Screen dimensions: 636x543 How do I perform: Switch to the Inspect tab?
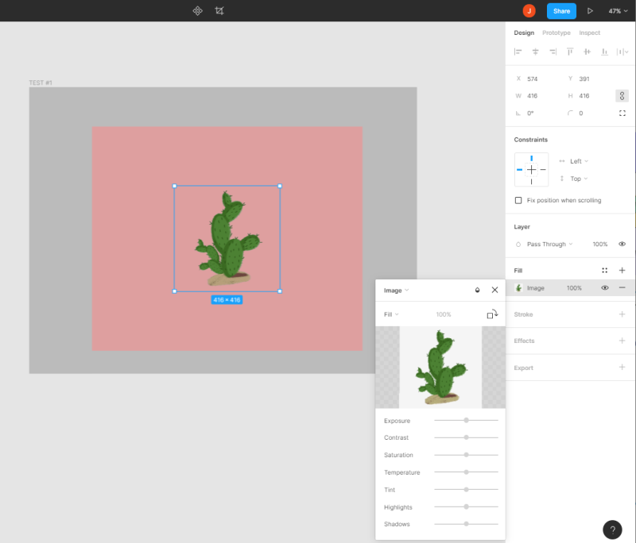(x=589, y=33)
